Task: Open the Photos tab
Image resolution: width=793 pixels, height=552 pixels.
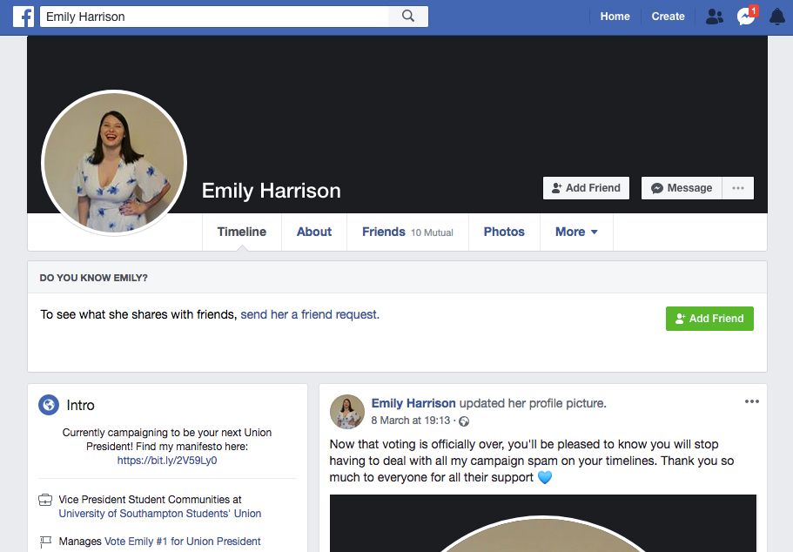Action: click(x=504, y=232)
